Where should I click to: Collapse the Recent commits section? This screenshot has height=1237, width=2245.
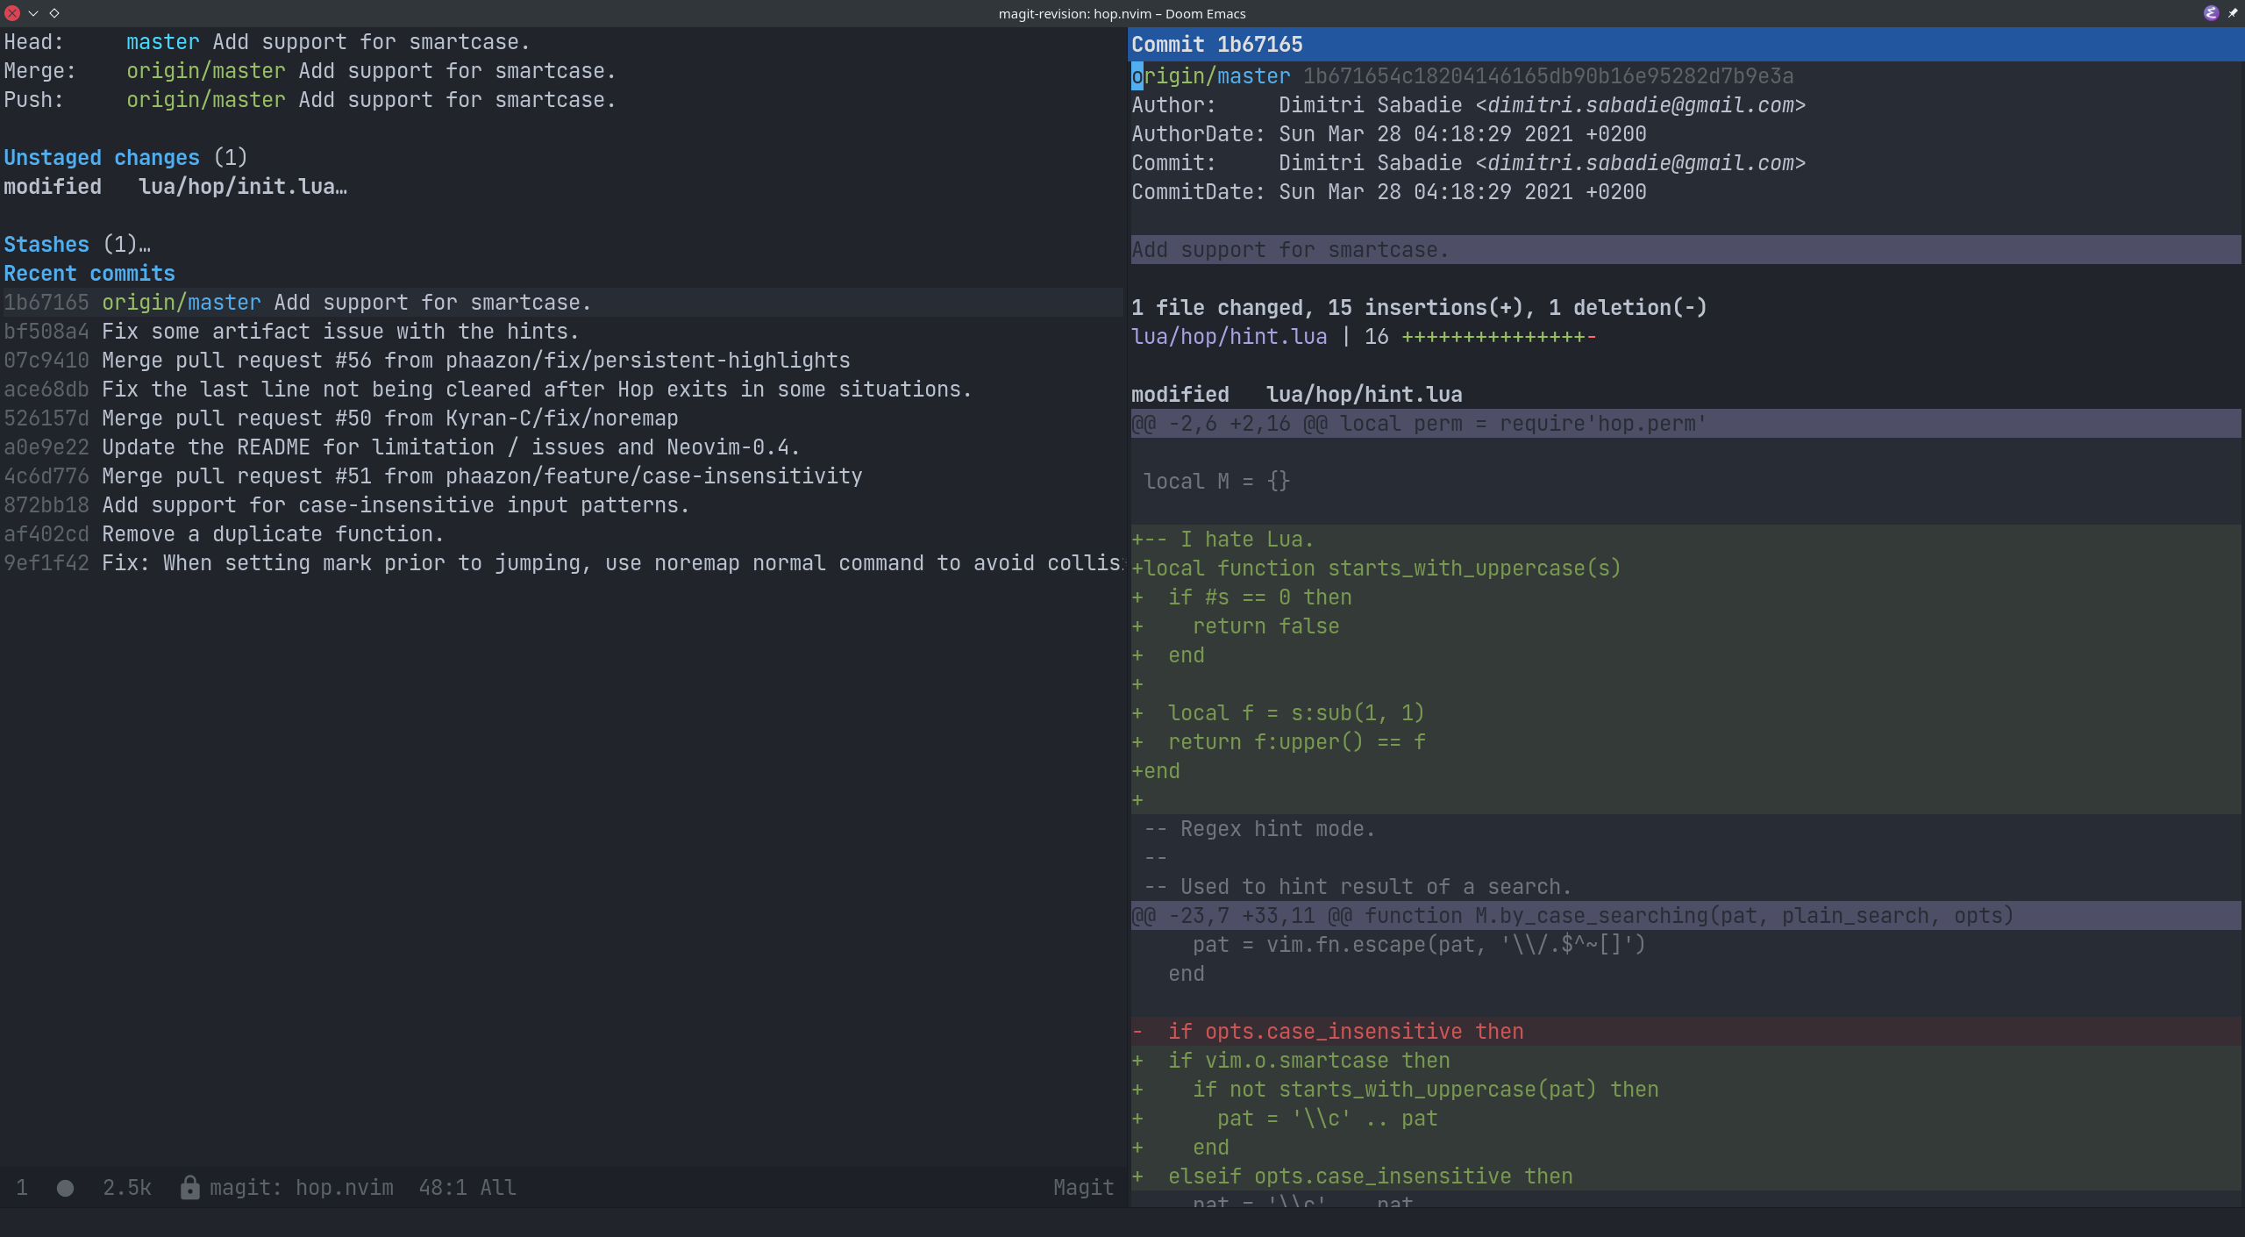[89, 273]
